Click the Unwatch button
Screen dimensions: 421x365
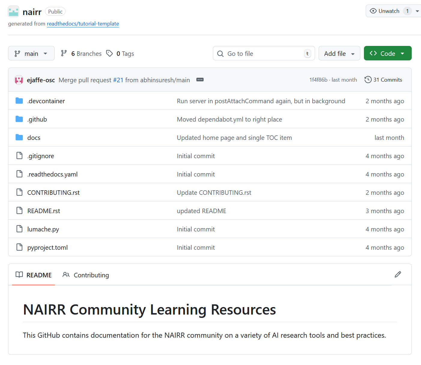[389, 11]
